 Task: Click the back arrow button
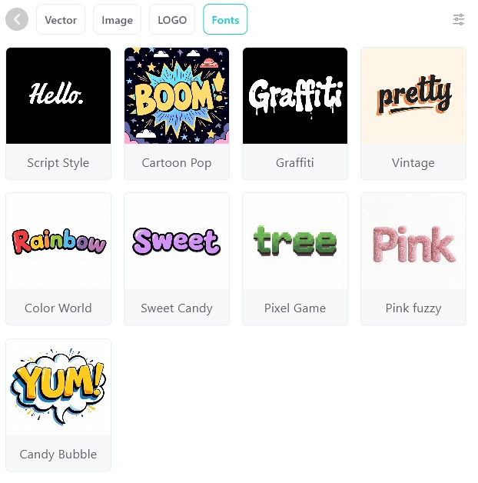tap(17, 19)
